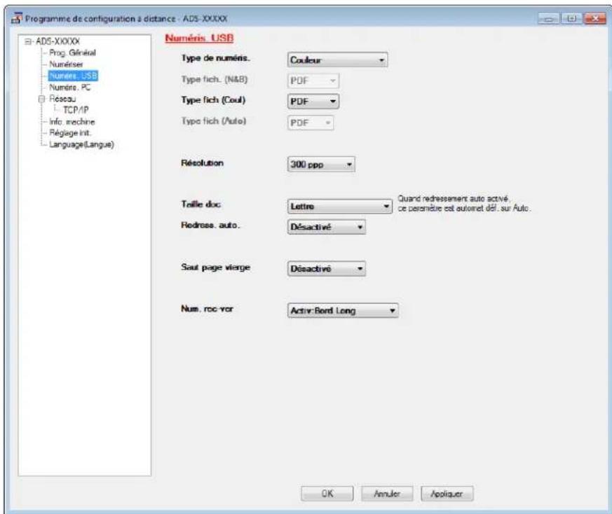Screen dimensions: 612x514
Task: Click the app icon in title bar
Action: click(x=17, y=18)
